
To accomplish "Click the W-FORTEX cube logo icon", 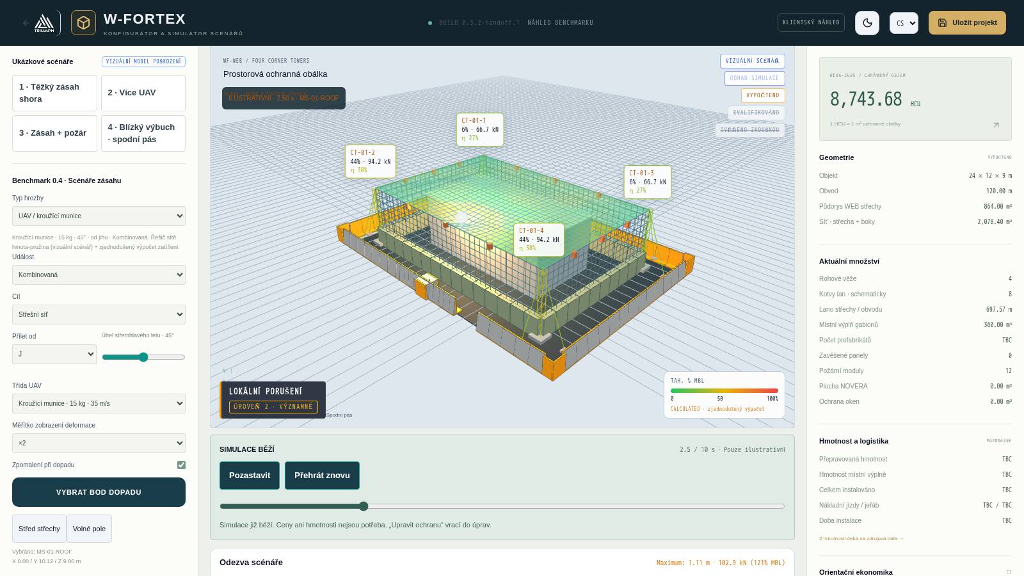I will tap(83, 23).
